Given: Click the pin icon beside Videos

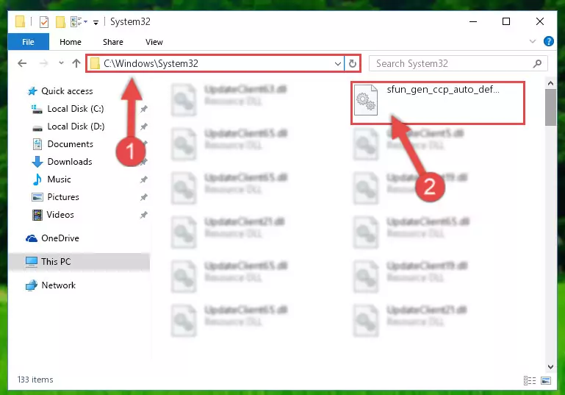Looking at the screenshot, I should click(143, 215).
